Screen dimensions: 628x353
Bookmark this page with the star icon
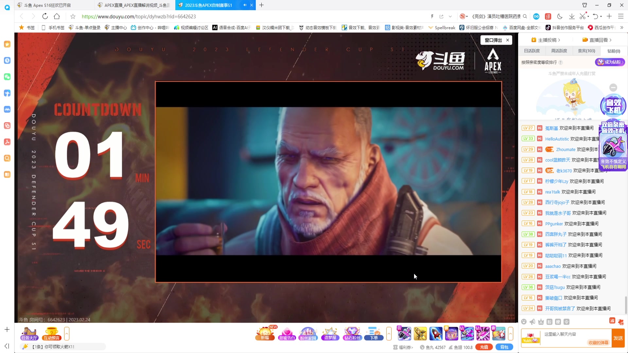(x=73, y=16)
